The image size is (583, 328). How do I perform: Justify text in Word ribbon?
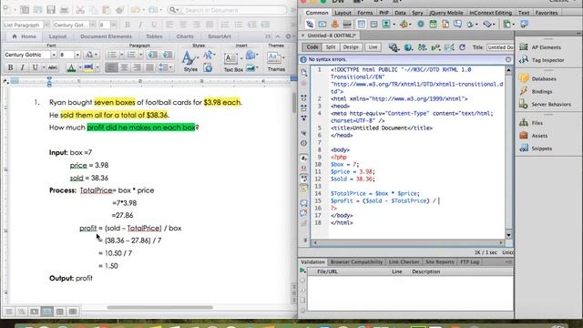[149, 67]
